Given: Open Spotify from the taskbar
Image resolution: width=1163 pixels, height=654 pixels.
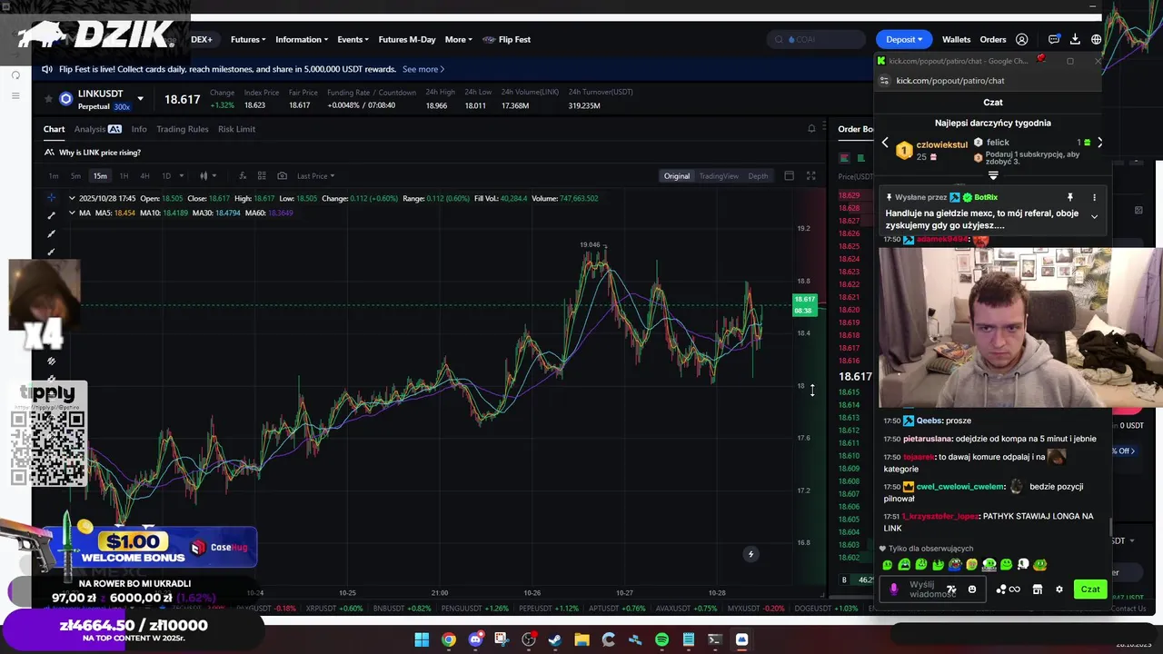Looking at the screenshot, I should point(661,639).
